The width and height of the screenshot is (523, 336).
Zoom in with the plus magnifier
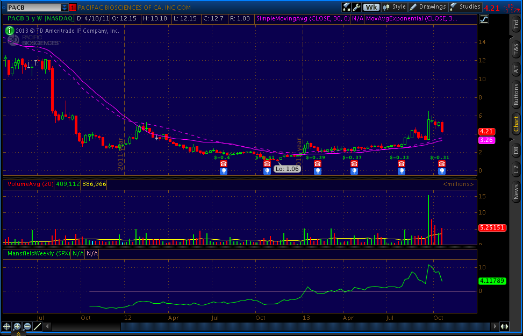pyautogui.click(x=17, y=326)
